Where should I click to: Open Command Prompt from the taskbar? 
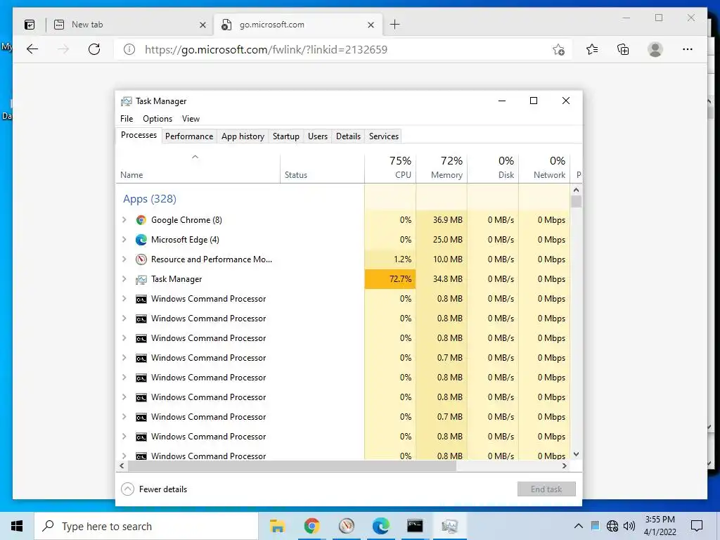(415, 526)
